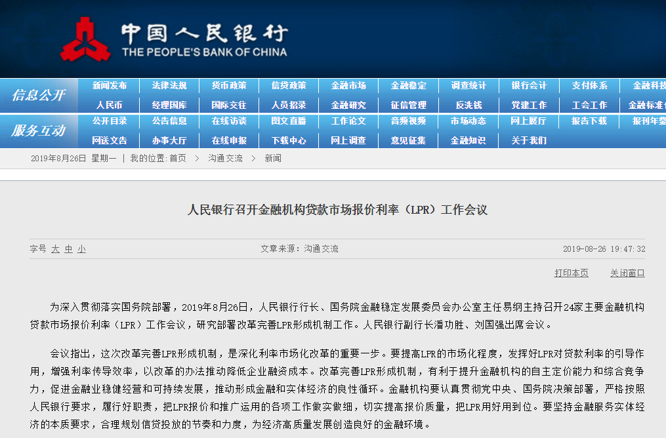Screen dimensions: 666x438
Task: Open 人员招录 link
Action: coord(289,105)
